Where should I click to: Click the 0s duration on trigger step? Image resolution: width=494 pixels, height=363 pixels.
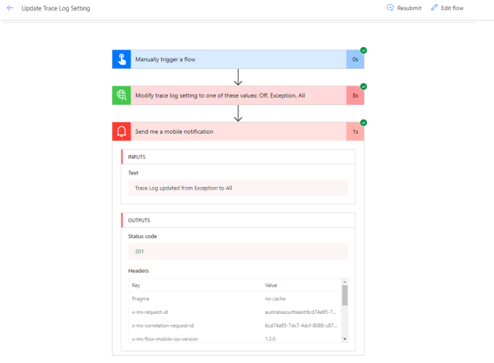coord(355,59)
